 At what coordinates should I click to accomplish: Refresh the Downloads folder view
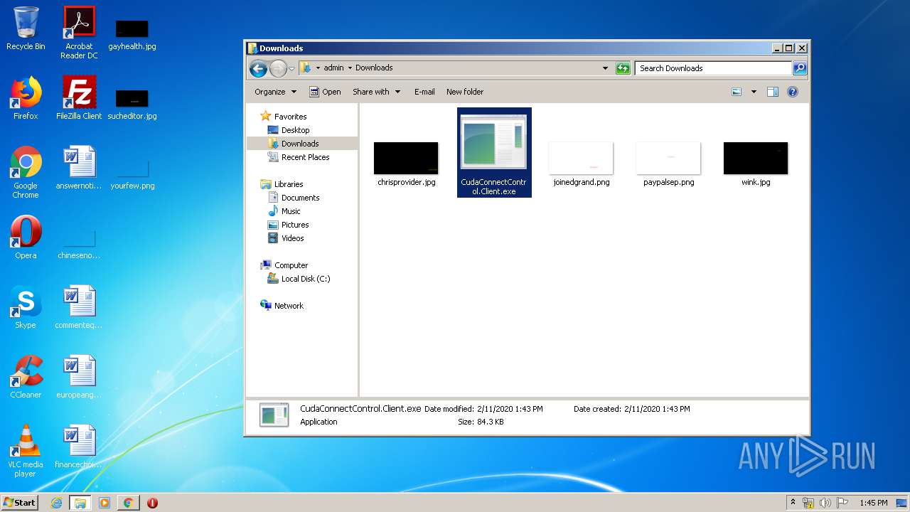(x=623, y=68)
